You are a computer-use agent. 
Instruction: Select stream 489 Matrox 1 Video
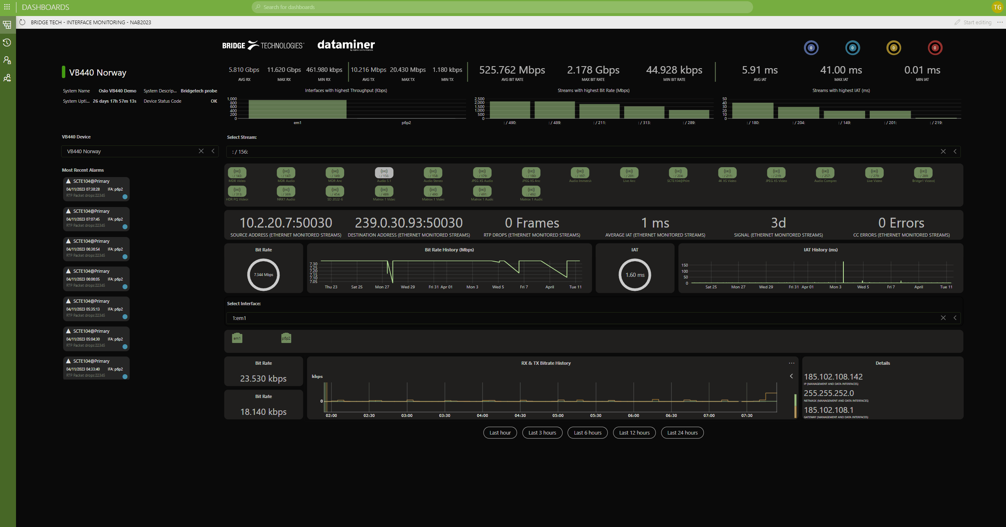[384, 191]
